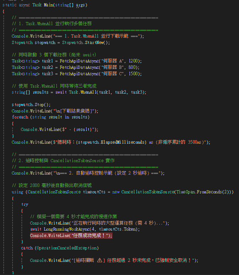Image resolution: width=239 pixels, height=275 pixels.
Task: Click 'OperationCanceledException' in the catch clause
Action: click(x=66, y=248)
